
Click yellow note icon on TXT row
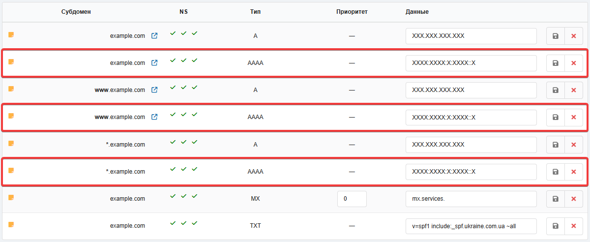click(x=11, y=224)
